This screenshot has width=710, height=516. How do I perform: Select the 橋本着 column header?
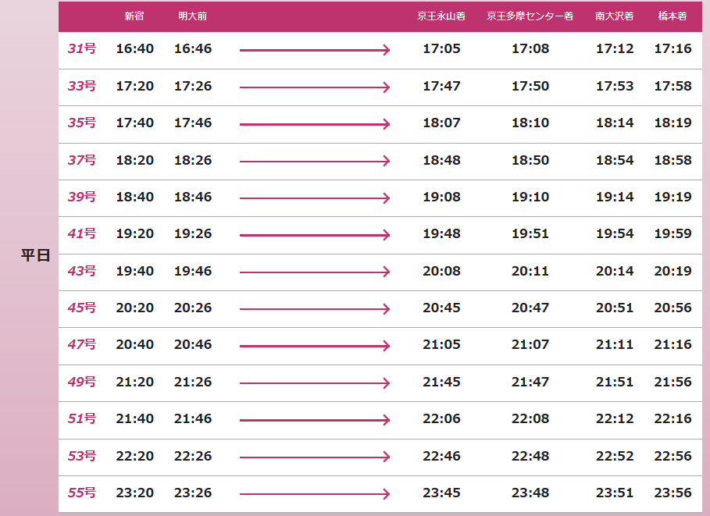pyautogui.click(x=673, y=16)
